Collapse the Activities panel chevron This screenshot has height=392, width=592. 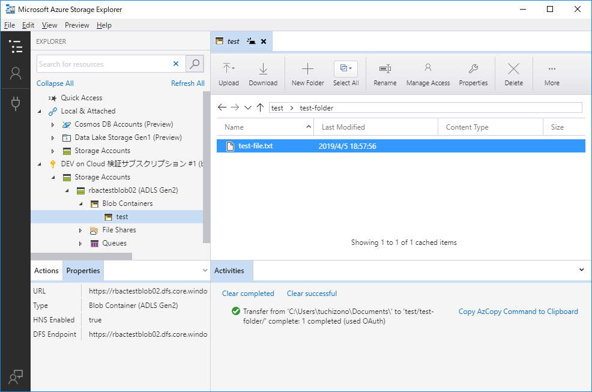point(581,270)
